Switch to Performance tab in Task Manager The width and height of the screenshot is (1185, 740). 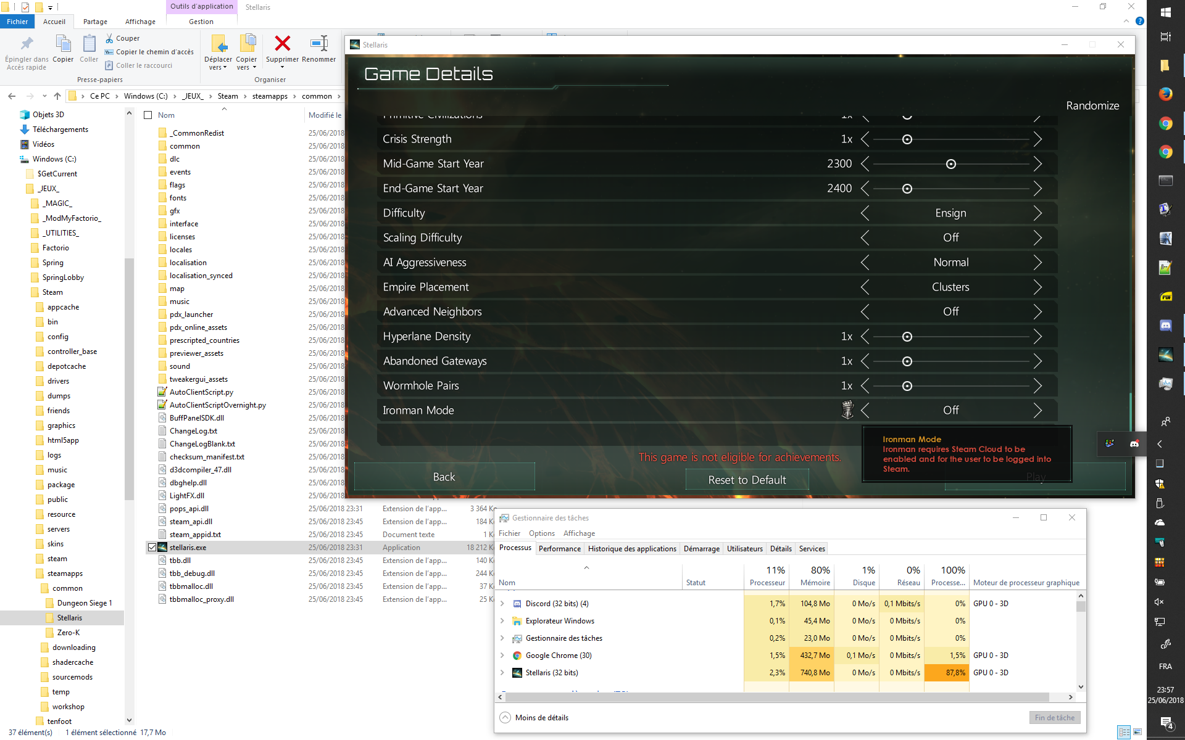559,549
